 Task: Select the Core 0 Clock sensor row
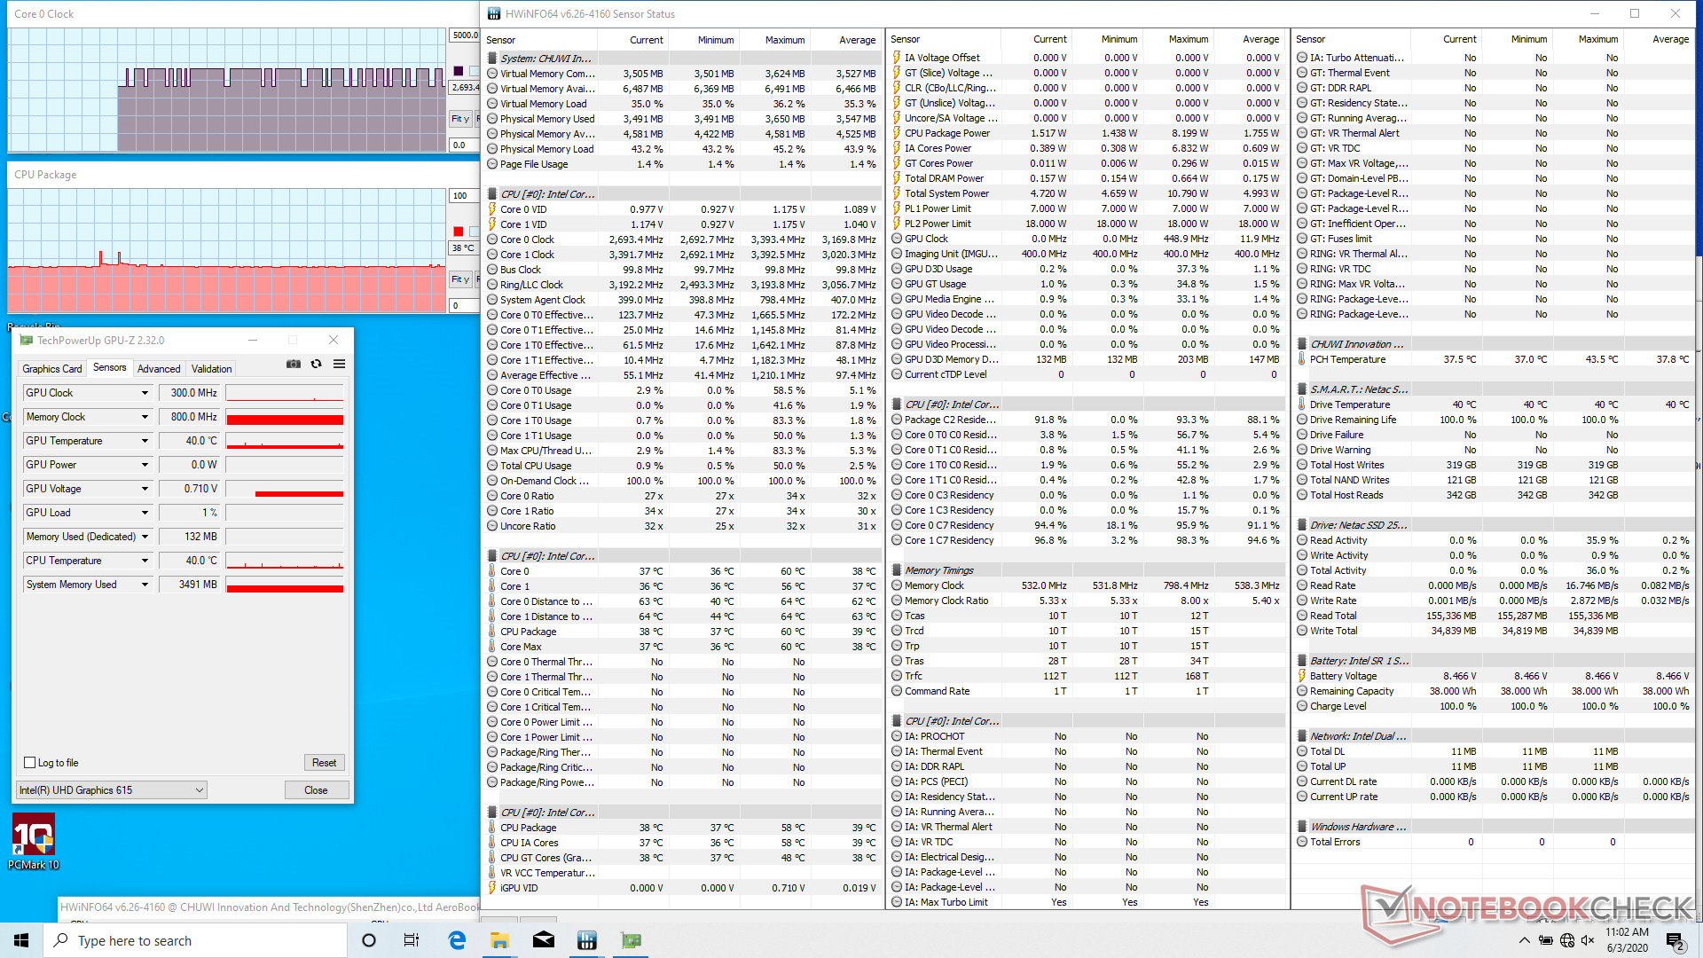pos(683,239)
